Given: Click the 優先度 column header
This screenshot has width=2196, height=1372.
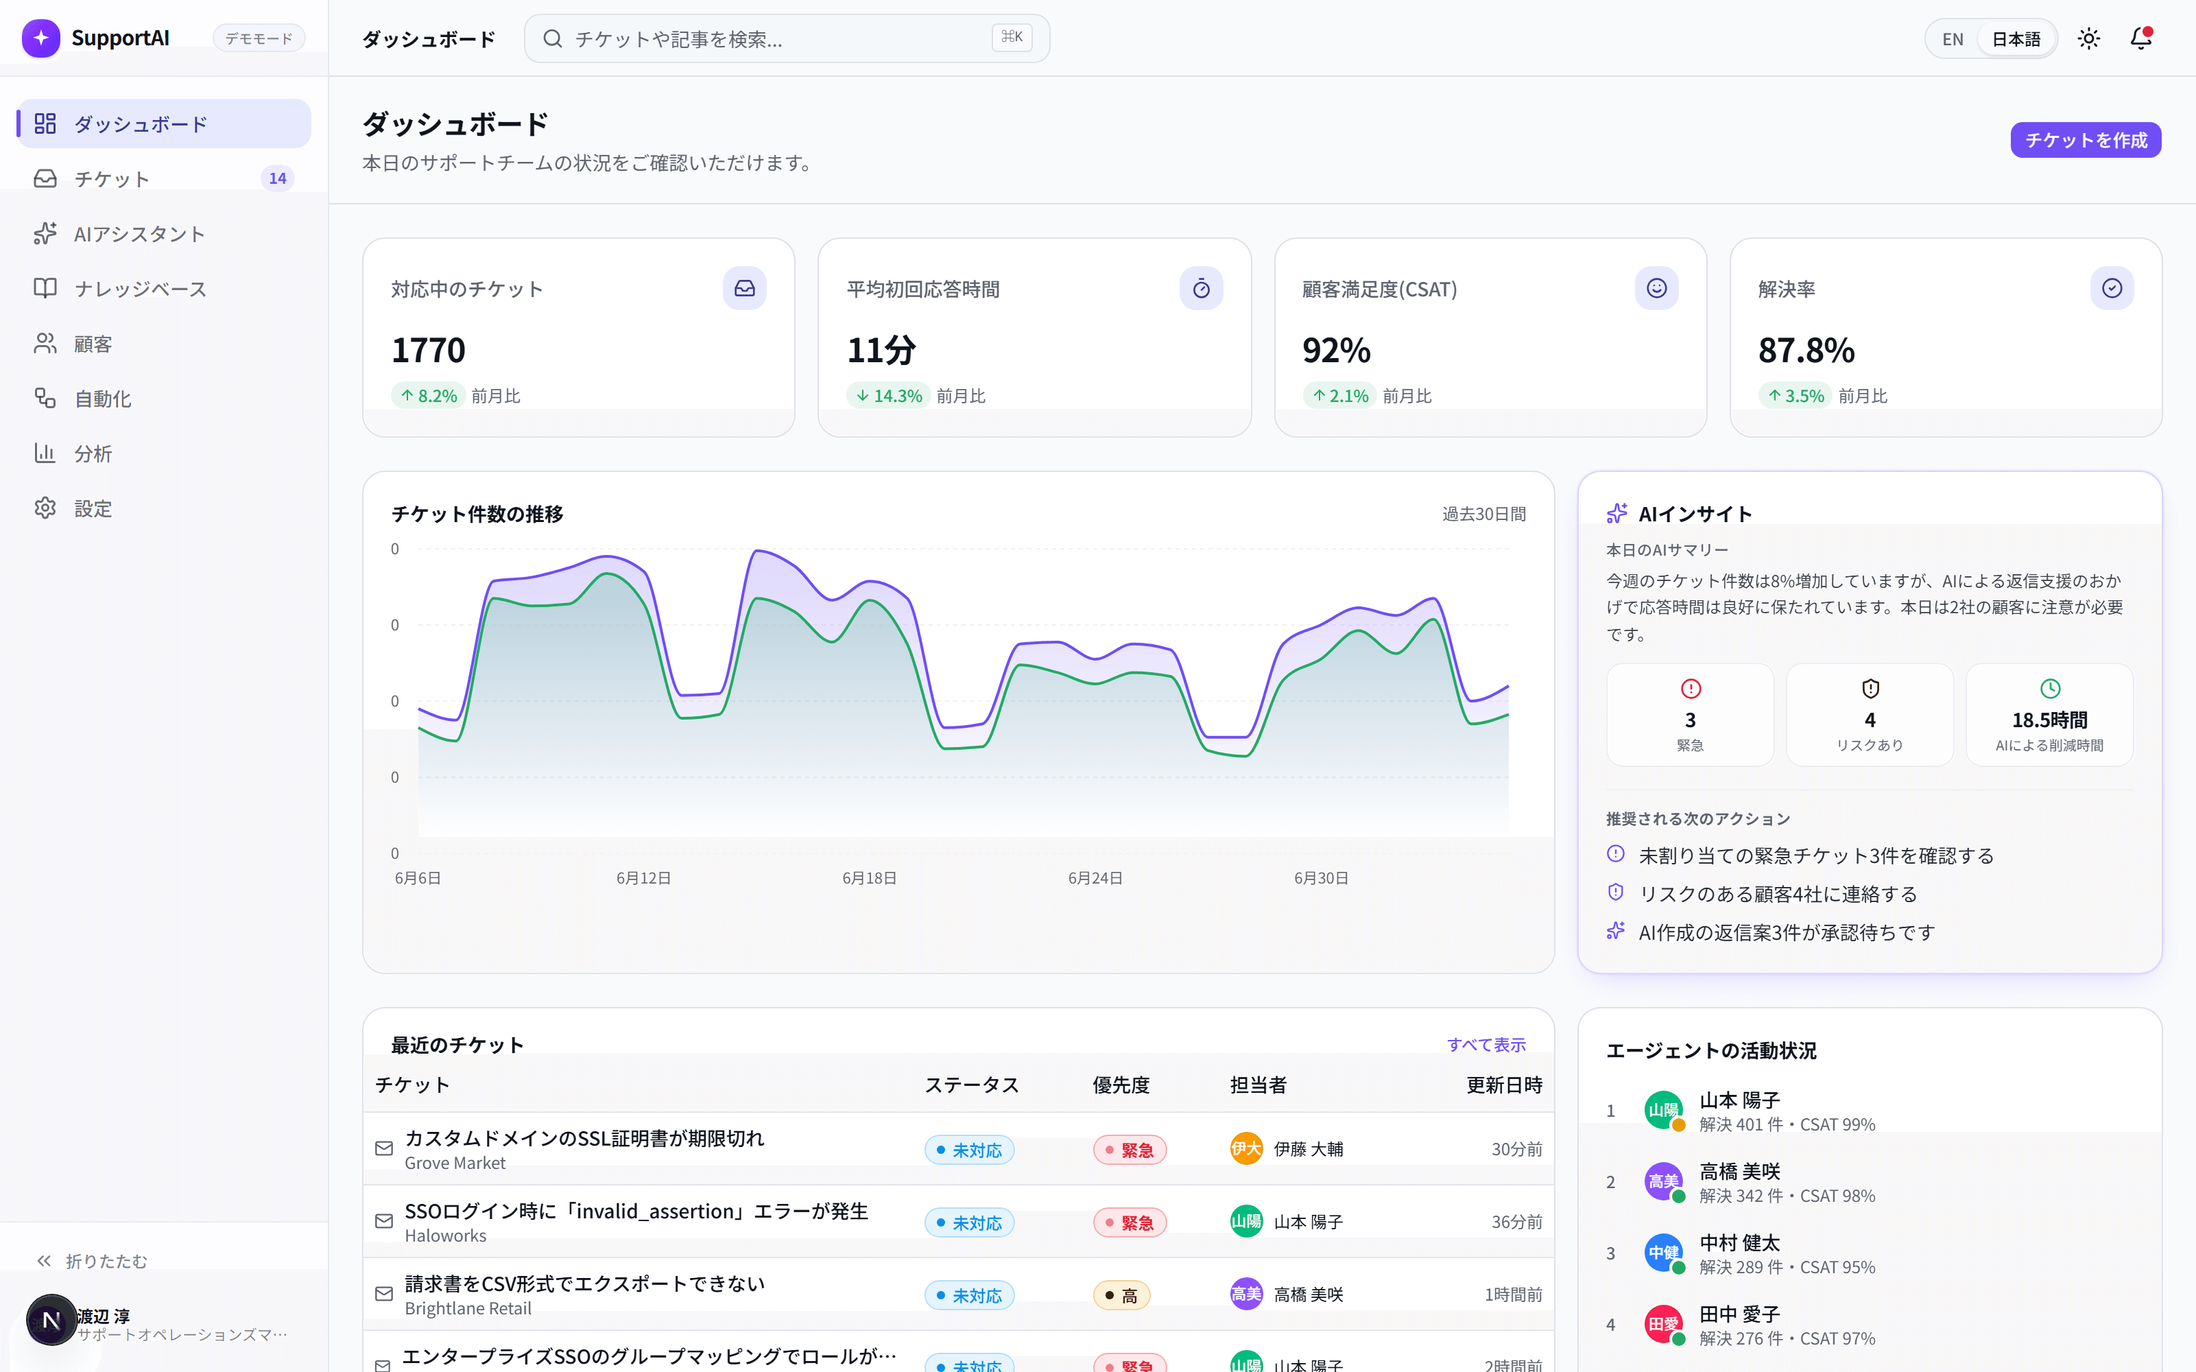Looking at the screenshot, I should coord(1120,1085).
